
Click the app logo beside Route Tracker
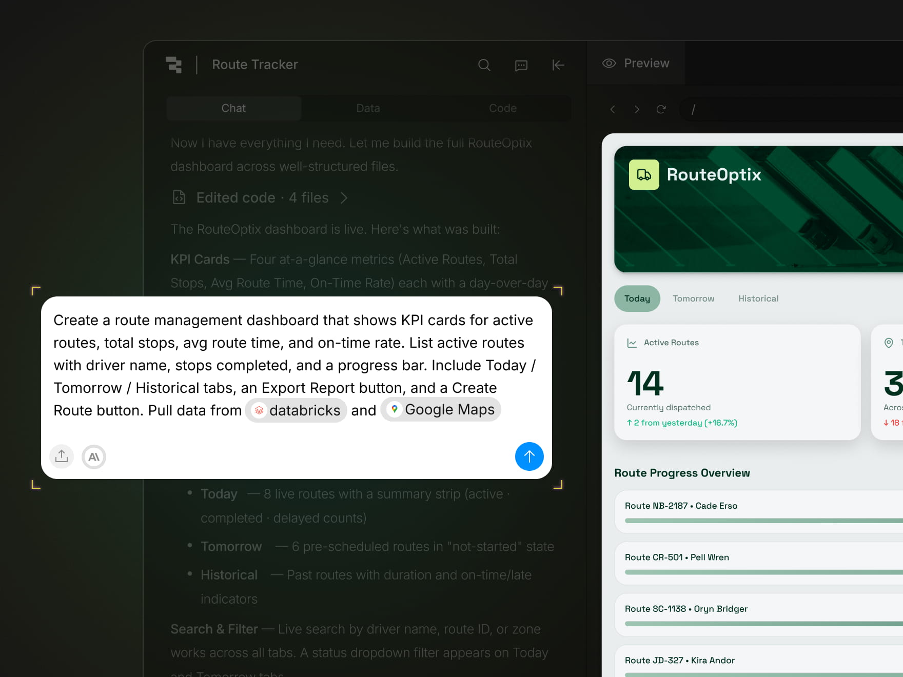point(174,65)
